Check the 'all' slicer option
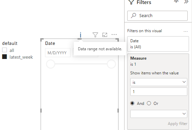 4,50
